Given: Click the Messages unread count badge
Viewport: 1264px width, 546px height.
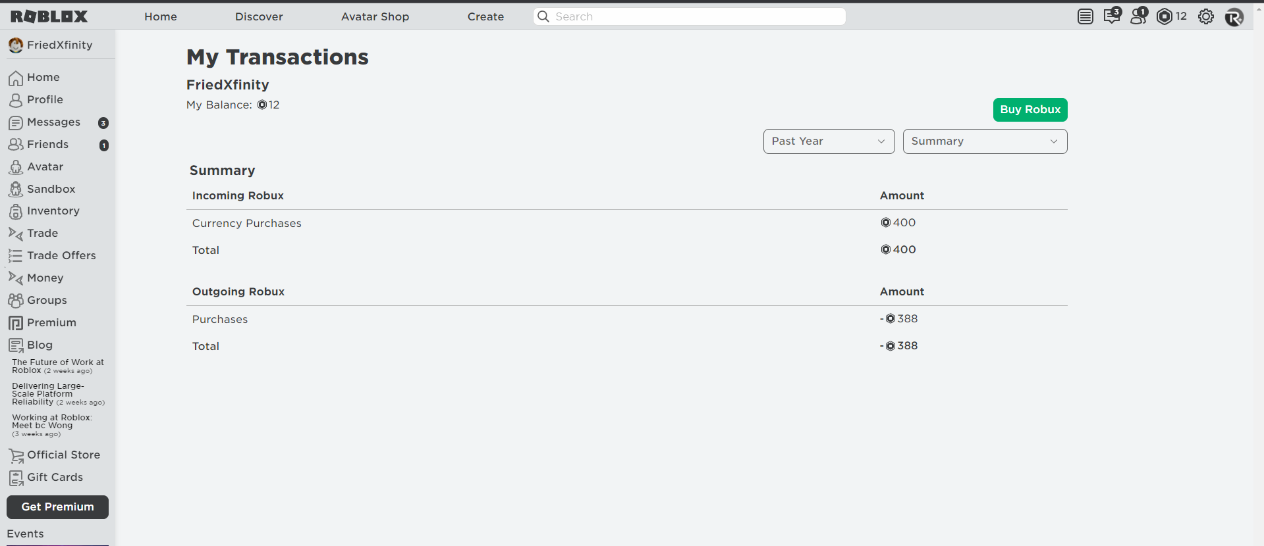Looking at the screenshot, I should (x=103, y=123).
